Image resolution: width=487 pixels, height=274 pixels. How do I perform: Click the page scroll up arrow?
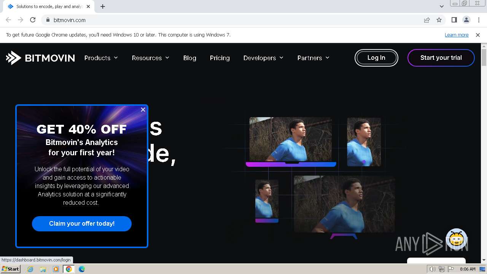[x=484, y=46]
